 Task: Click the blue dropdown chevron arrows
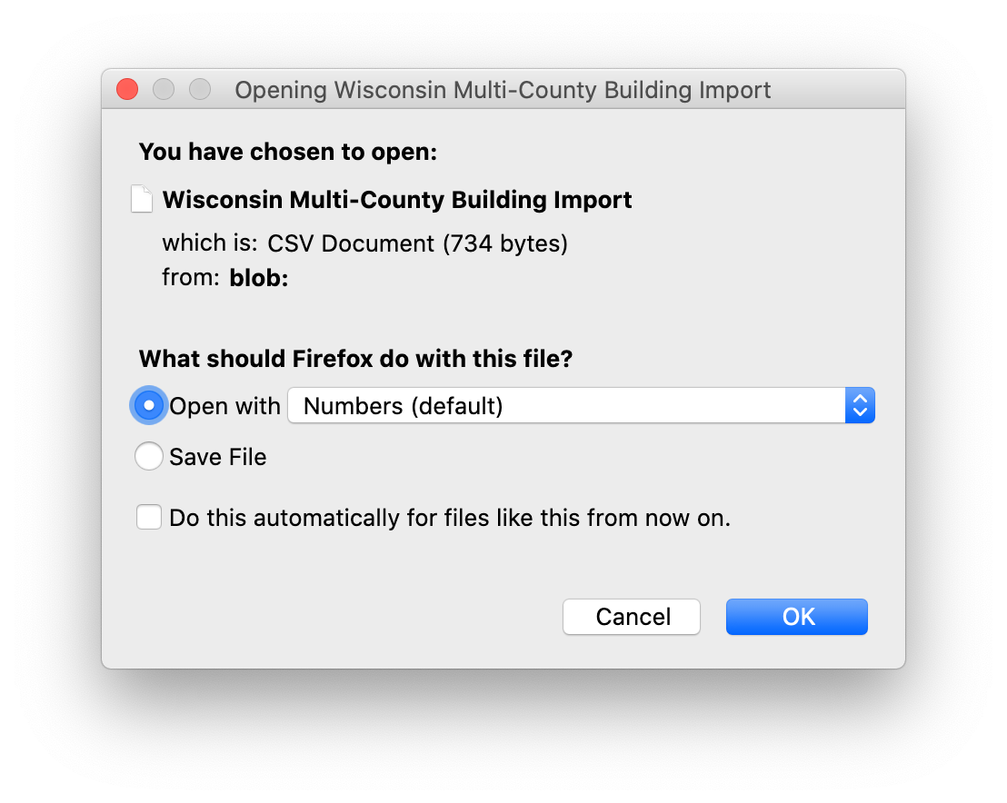click(860, 405)
